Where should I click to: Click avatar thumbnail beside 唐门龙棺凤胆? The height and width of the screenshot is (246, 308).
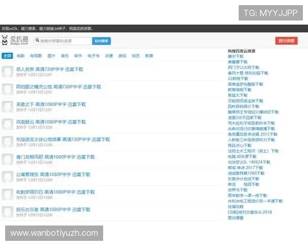[8, 159]
